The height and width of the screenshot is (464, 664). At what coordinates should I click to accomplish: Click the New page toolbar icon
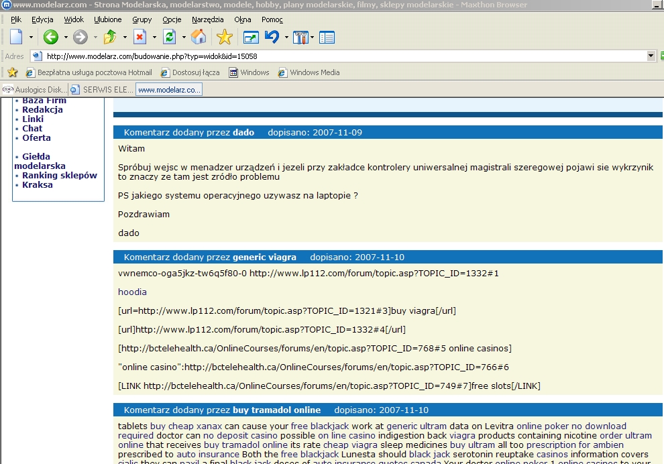(x=16, y=38)
